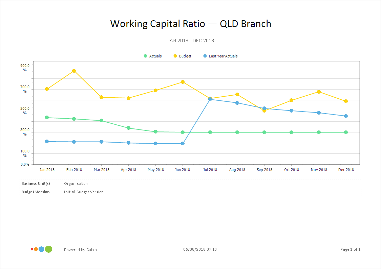
Task: Click the Powered by Calxa text
Action: pos(80,250)
